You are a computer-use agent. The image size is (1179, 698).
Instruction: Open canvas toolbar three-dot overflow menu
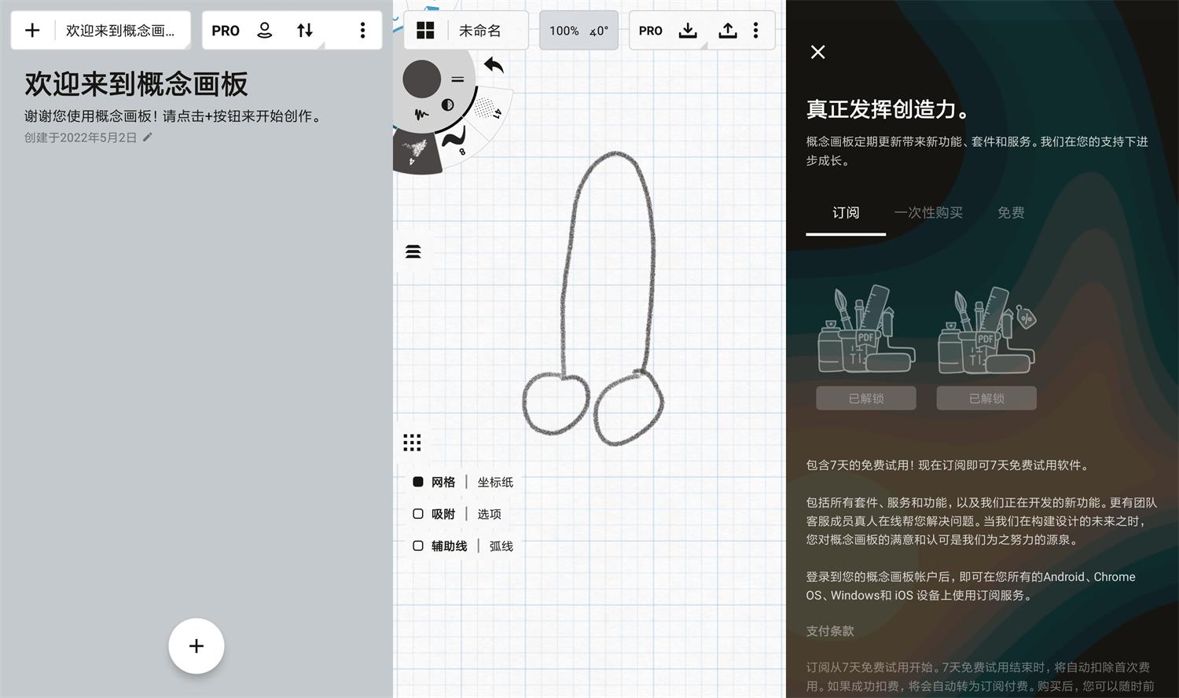(x=755, y=31)
